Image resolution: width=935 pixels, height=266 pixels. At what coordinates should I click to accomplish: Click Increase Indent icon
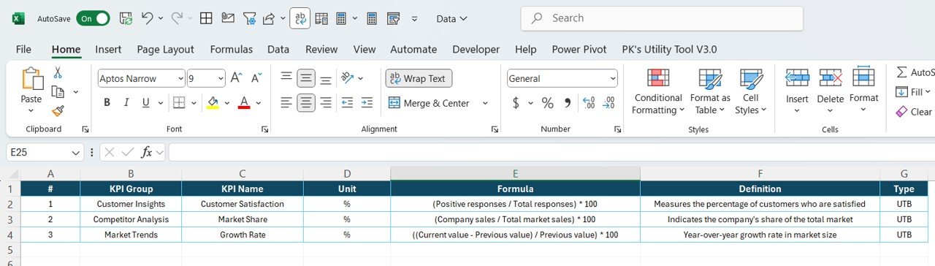click(367, 102)
